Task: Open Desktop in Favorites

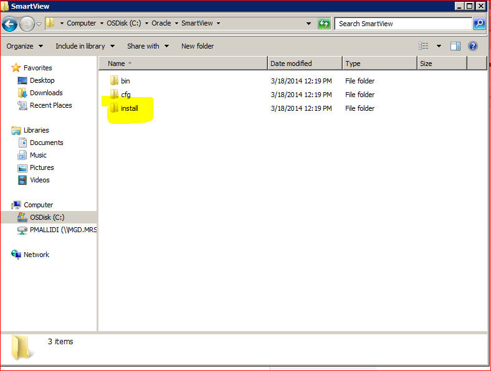Action: click(42, 80)
